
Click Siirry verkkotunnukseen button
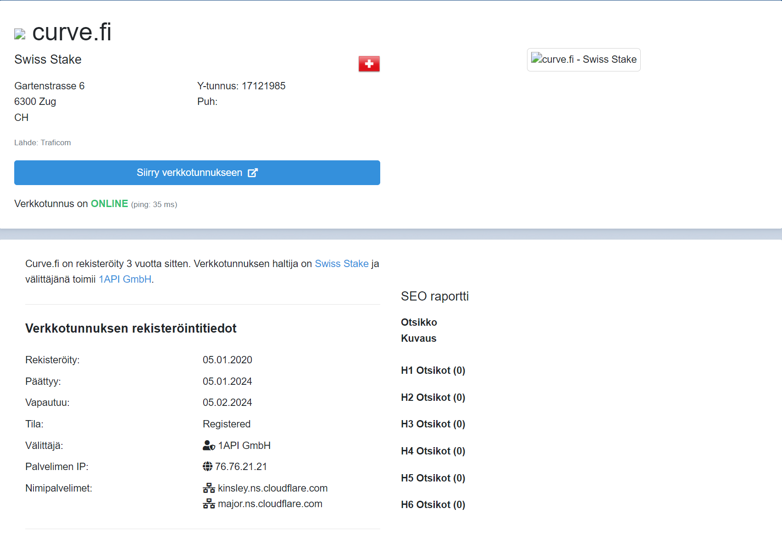click(x=197, y=173)
